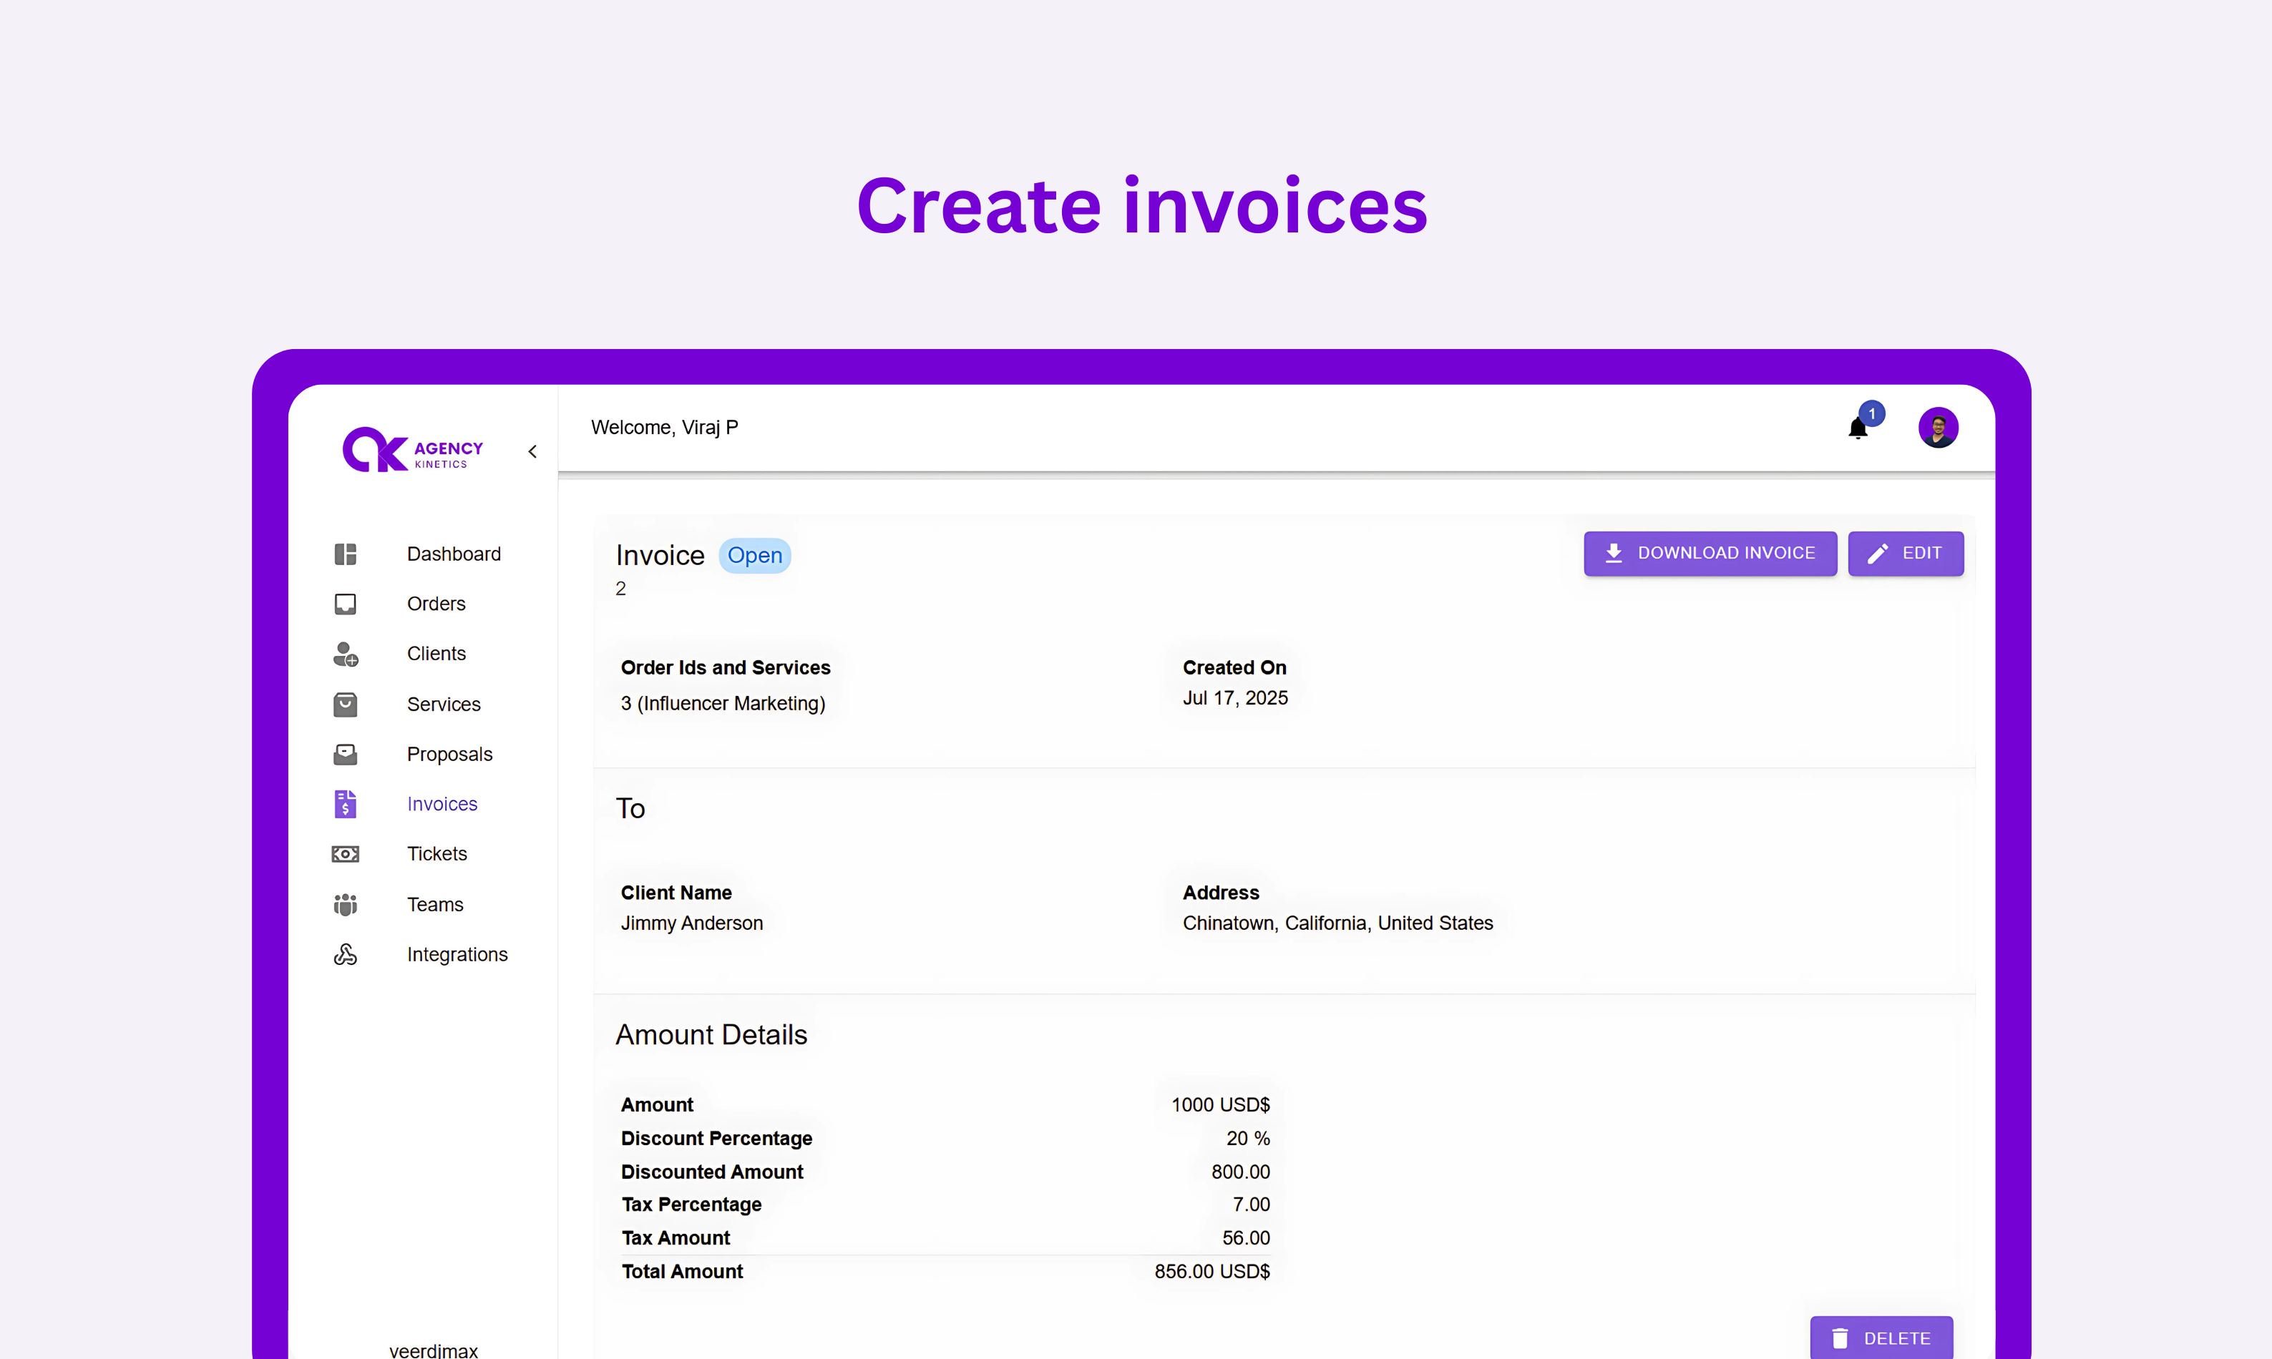Click the Agency Kinetics logo
This screenshot has width=2272, height=1359.
[x=412, y=450]
